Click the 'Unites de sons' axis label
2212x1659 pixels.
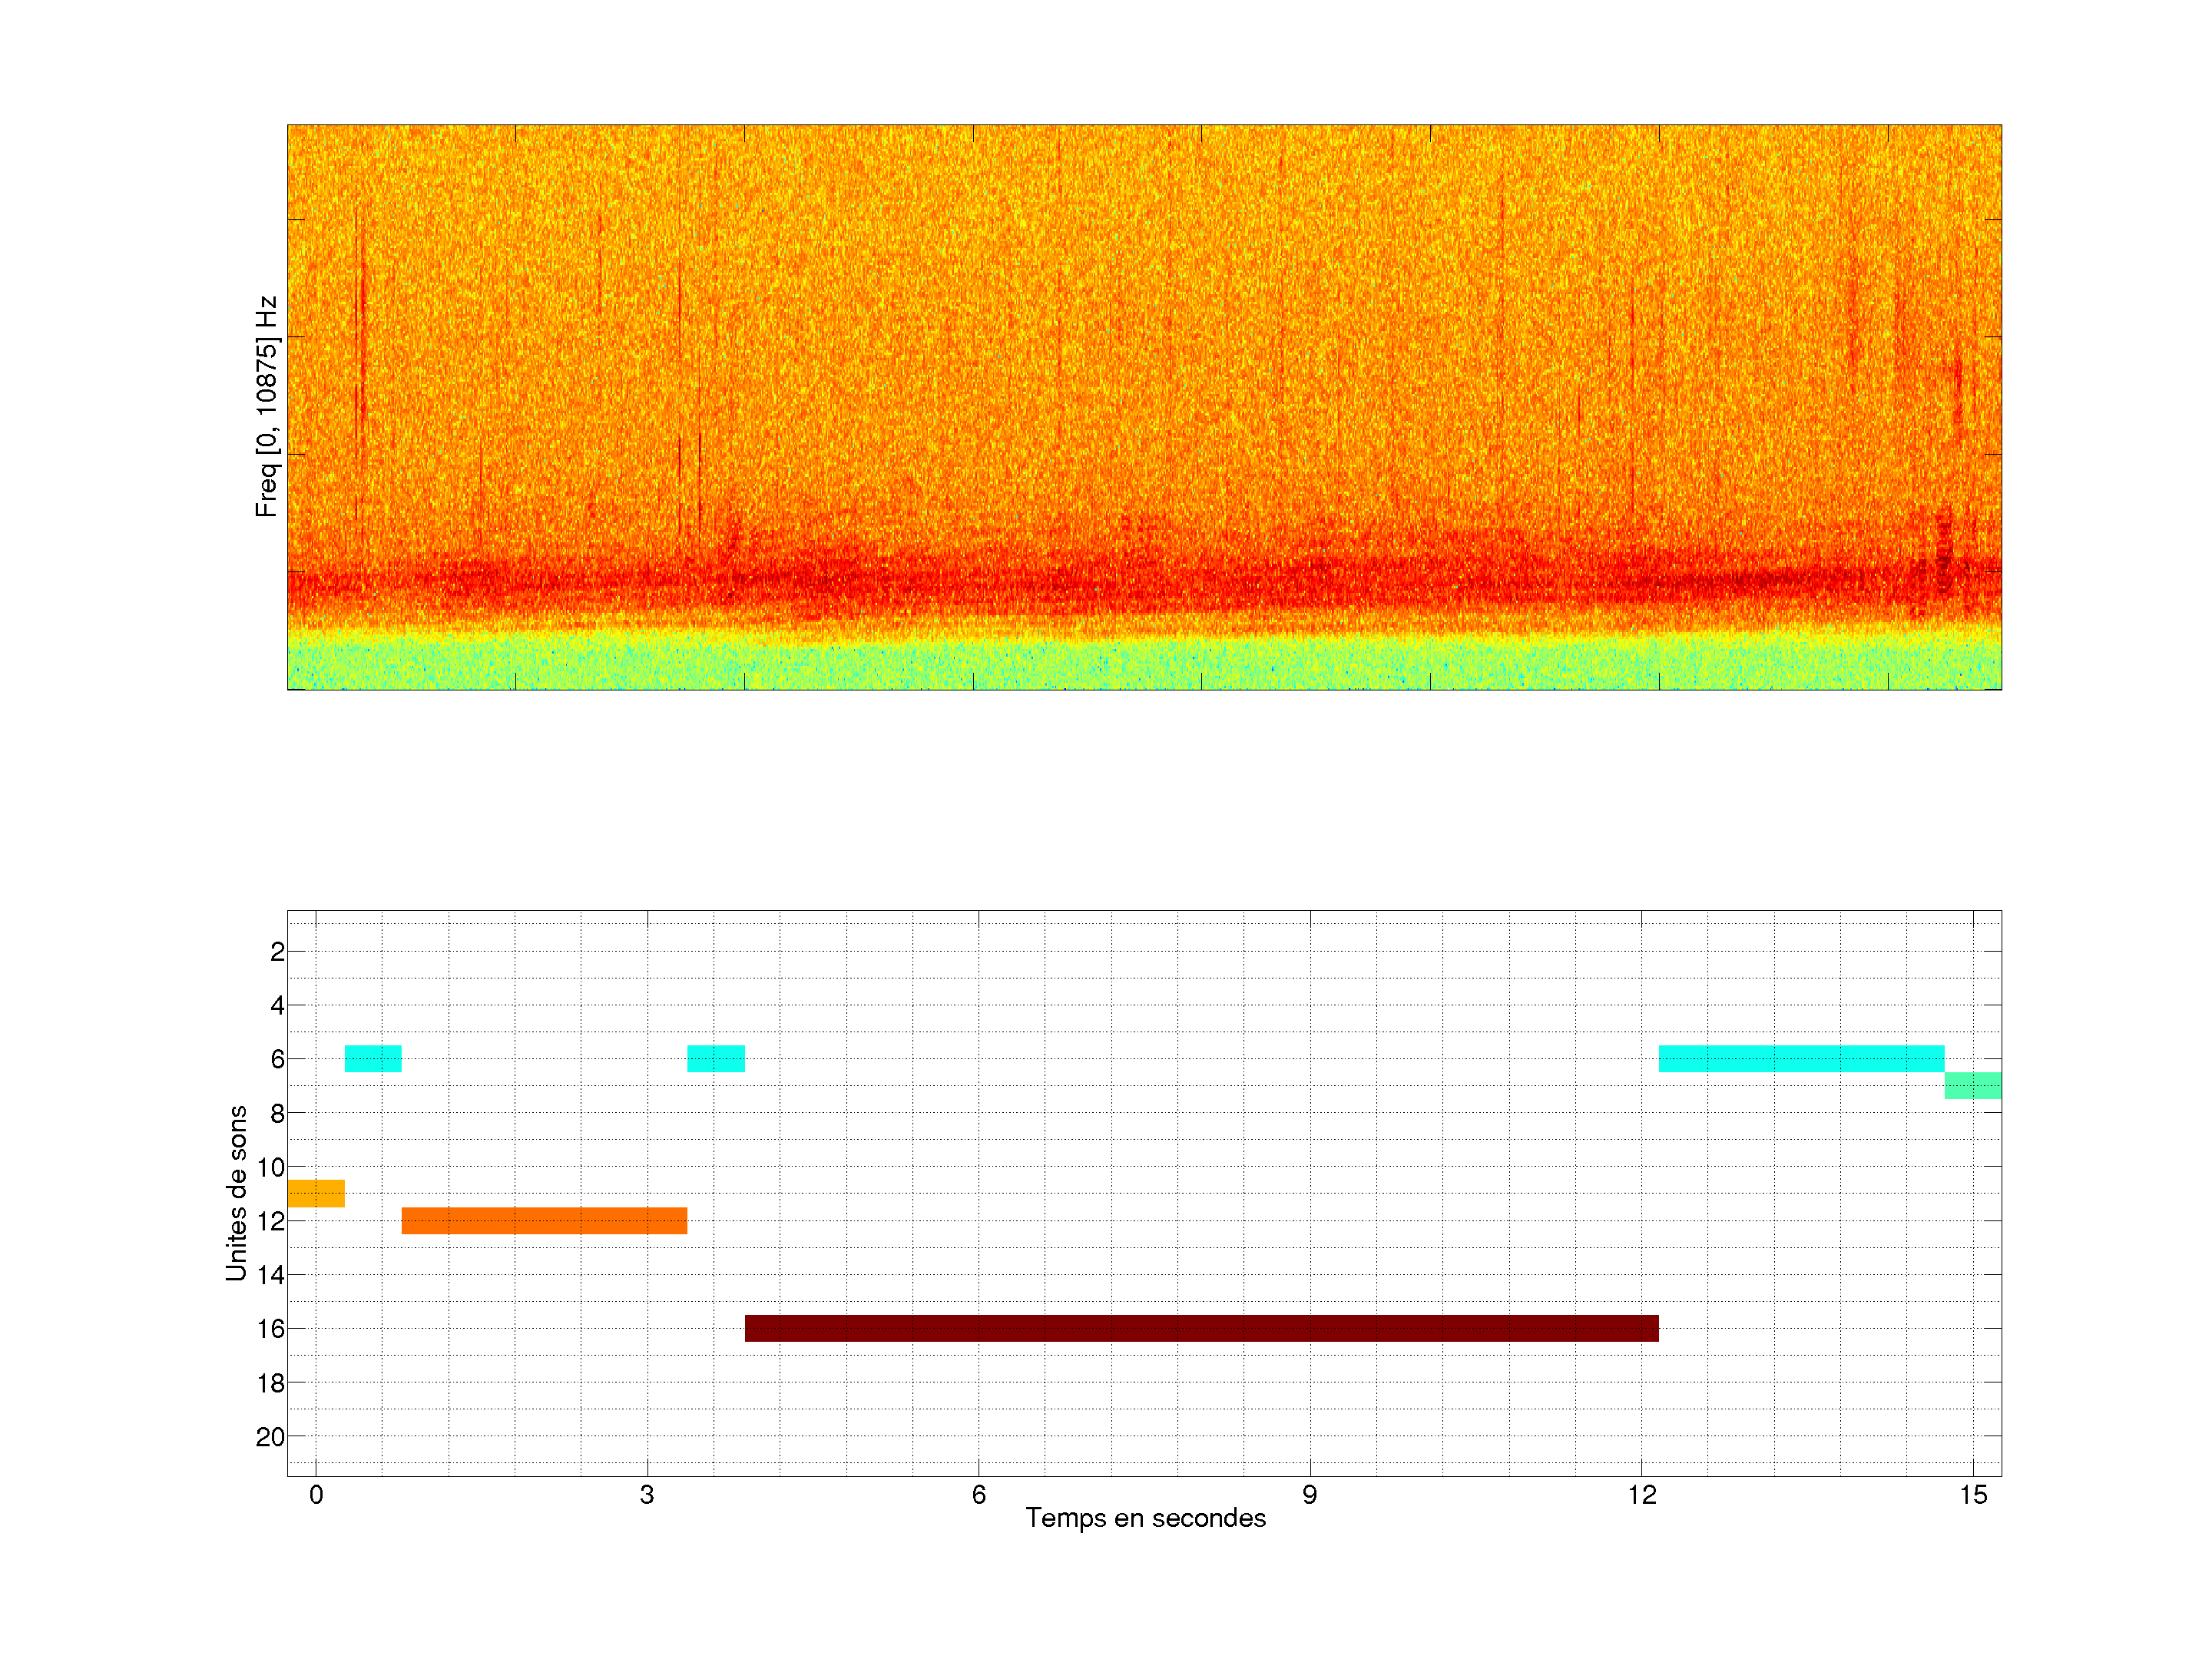(236, 1193)
